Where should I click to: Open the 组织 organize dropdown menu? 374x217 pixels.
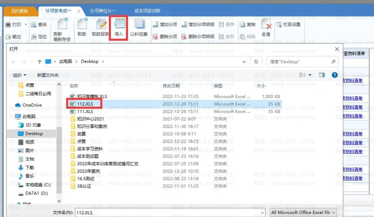click(20, 75)
